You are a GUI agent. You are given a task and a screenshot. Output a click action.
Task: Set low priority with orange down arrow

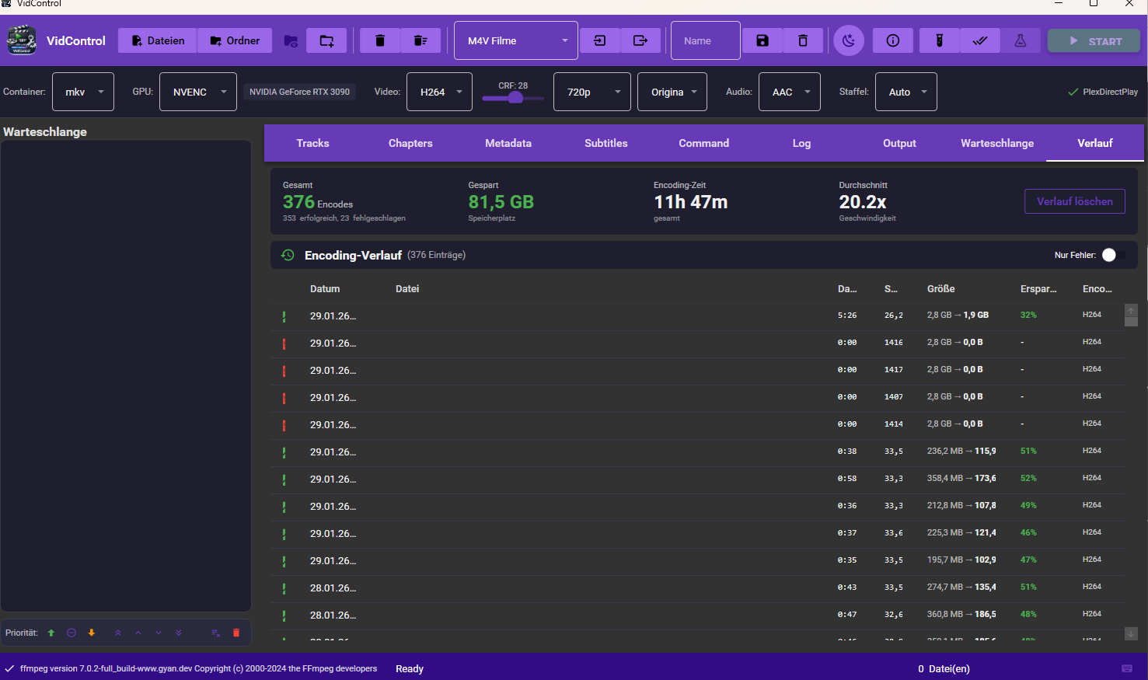(92, 633)
